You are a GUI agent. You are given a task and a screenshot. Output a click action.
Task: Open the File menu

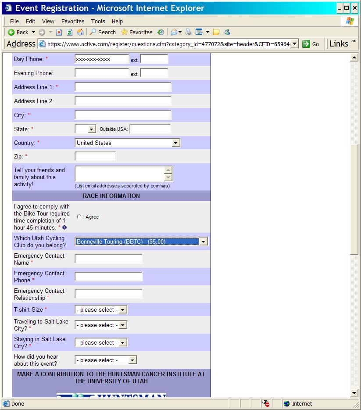click(x=14, y=21)
